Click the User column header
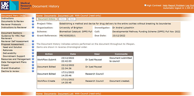This screenshot has height=96, width=194. (x=97, y=54)
